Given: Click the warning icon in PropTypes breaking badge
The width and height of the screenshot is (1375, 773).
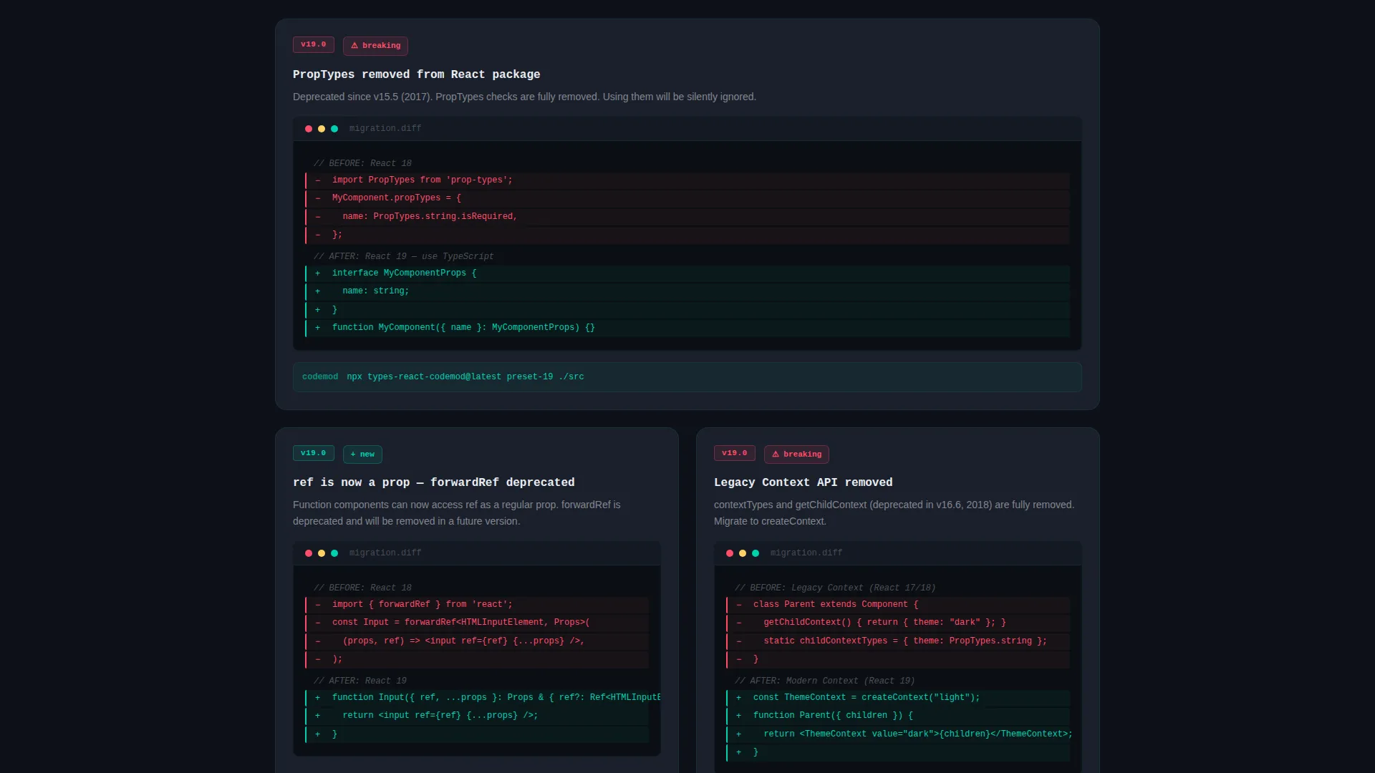Looking at the screenshot, I should [x=354, y=46].
